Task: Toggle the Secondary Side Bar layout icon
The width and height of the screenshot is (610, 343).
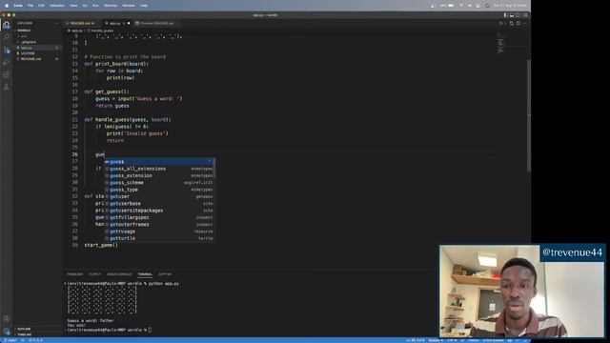Action: 518,15
